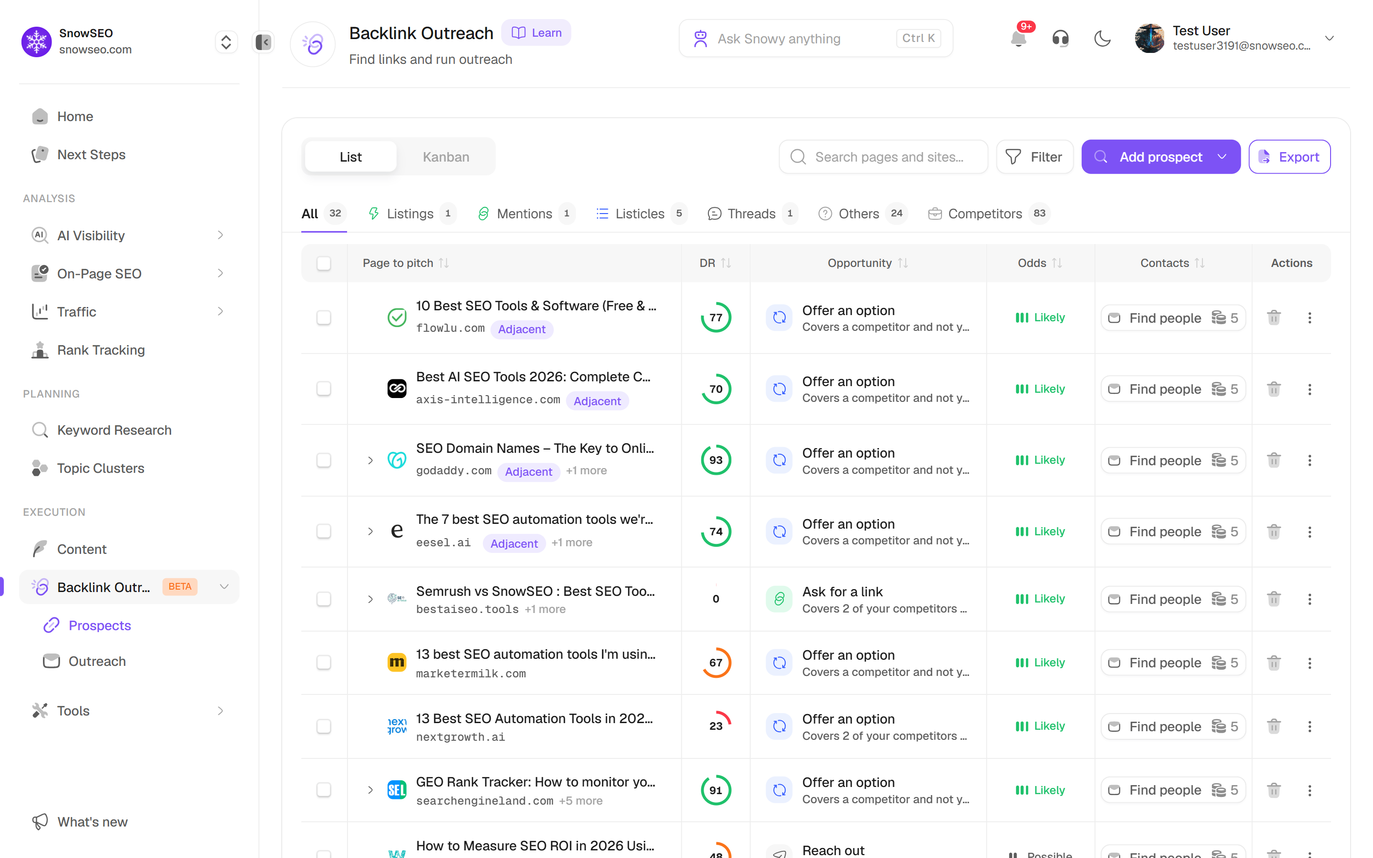
Task: Delete the flowlu.com prospect row
Action: click(1274, 318)
